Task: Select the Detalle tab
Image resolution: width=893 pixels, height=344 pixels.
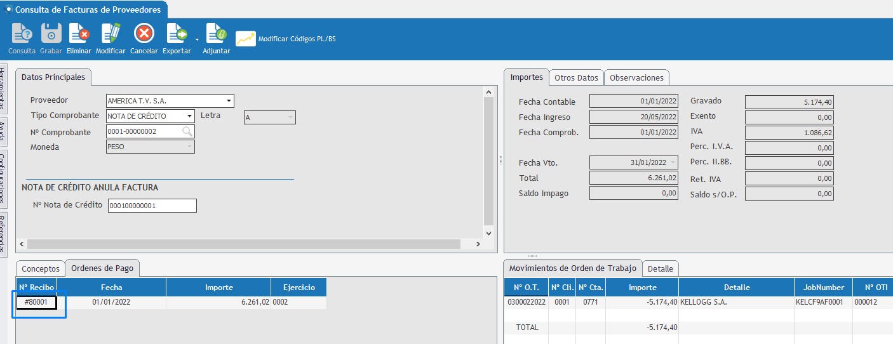Action: tap(660, 268)
